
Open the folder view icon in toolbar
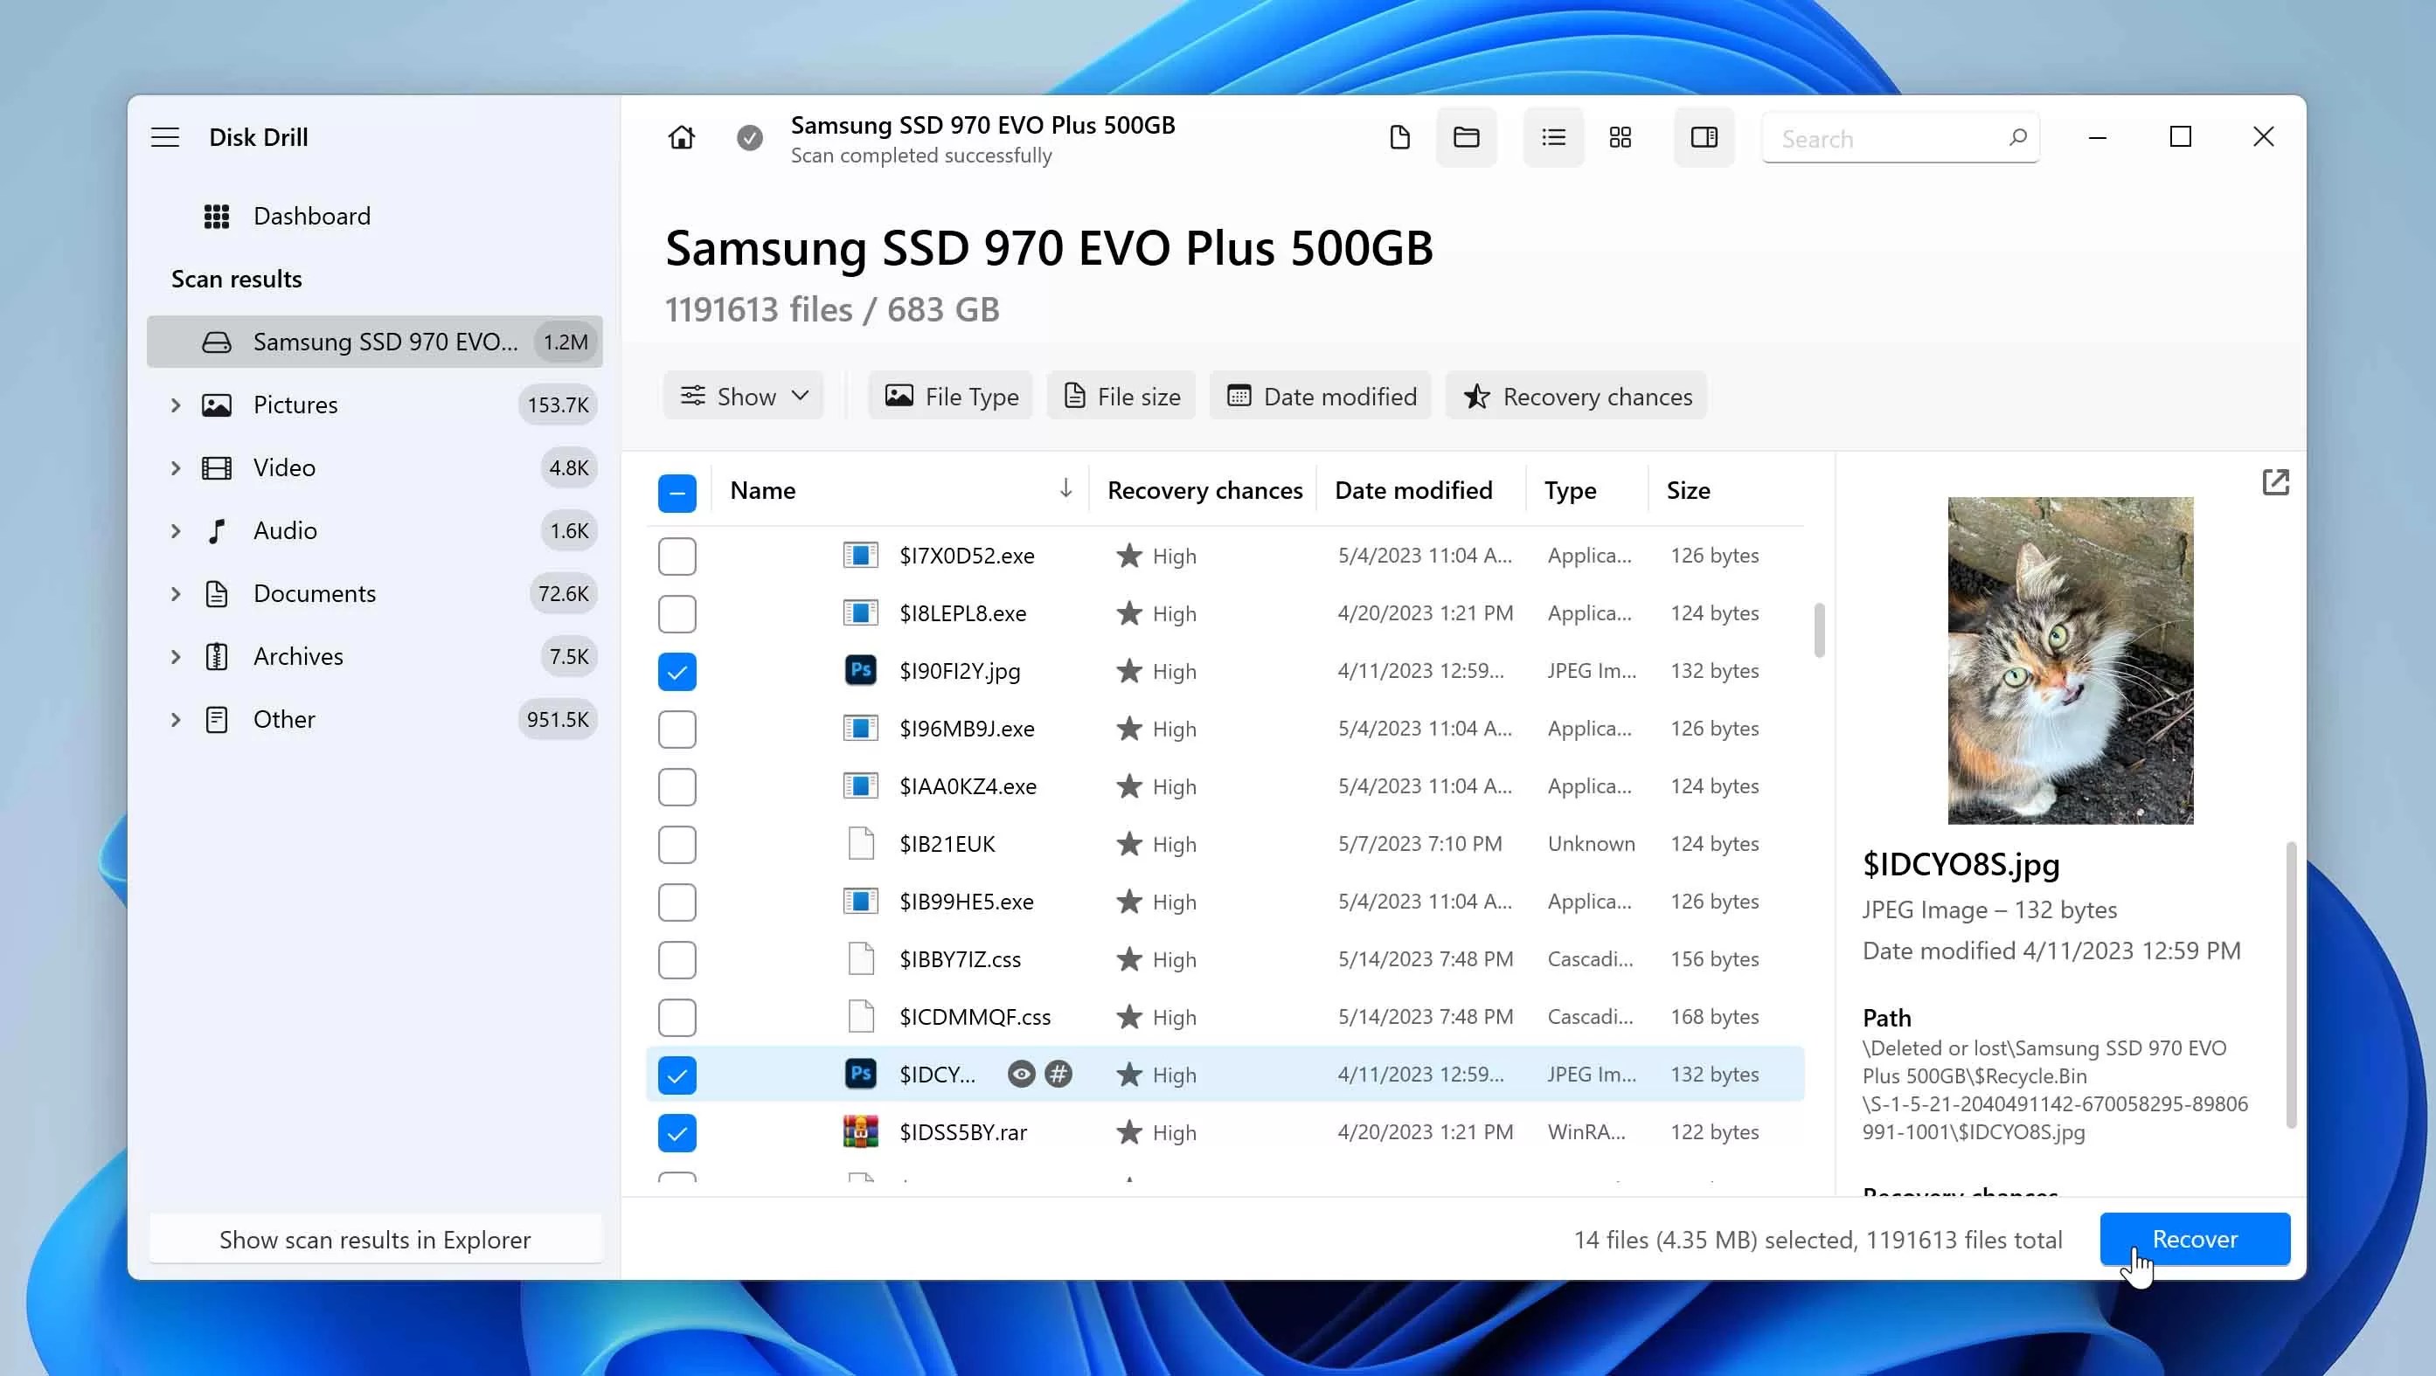pyautogui.click(x=1467, y=137)
